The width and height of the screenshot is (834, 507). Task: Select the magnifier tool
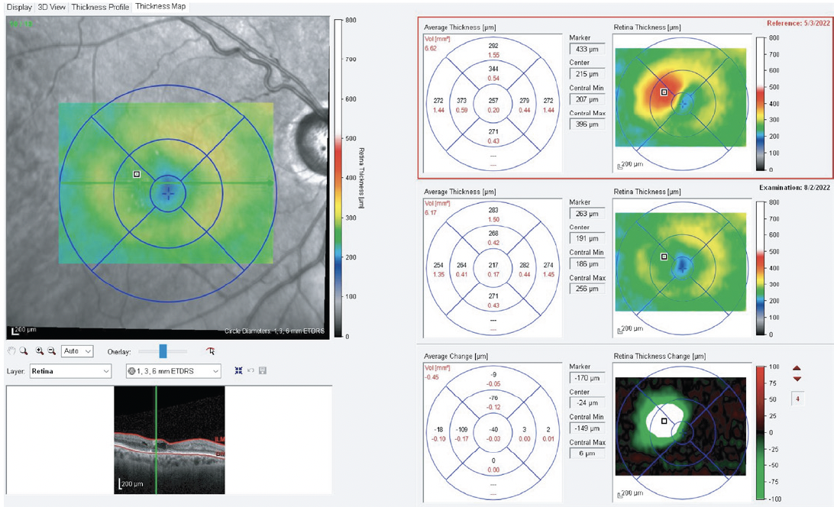point(23,350)
